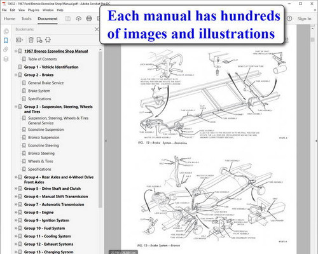Open the Bronco Steering bookmark

[41, 153]
